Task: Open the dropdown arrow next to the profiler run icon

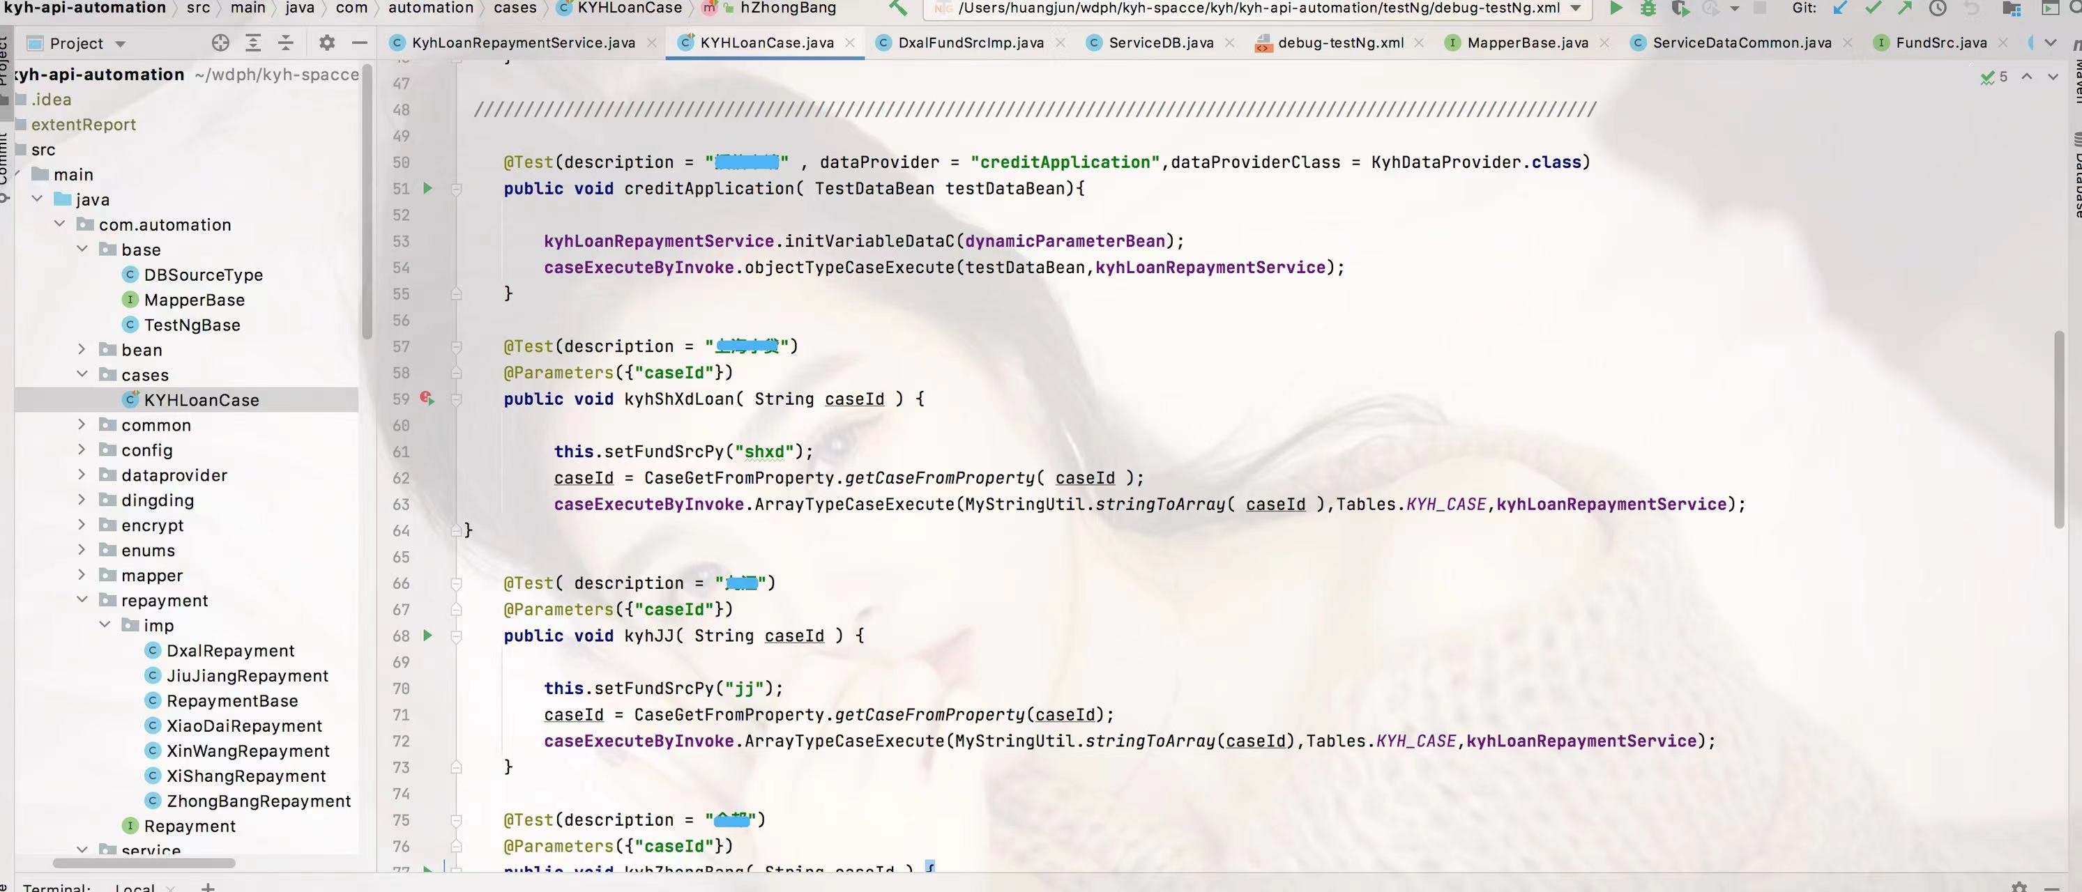Action: point(1735,8)
